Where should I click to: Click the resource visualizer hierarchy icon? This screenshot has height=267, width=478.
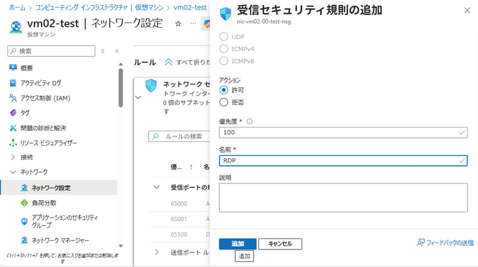(13, 143)
